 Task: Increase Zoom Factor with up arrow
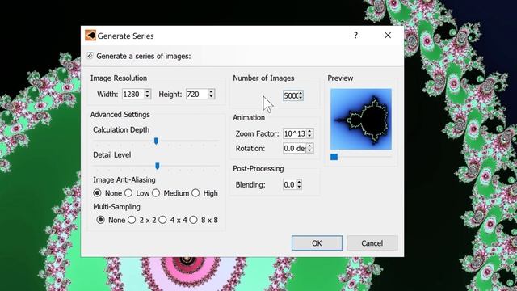[x=309, y=131]
